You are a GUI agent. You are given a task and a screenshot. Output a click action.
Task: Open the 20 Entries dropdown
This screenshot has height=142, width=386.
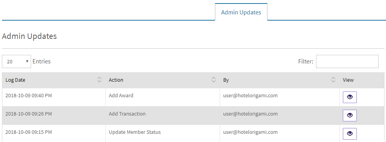16,61
